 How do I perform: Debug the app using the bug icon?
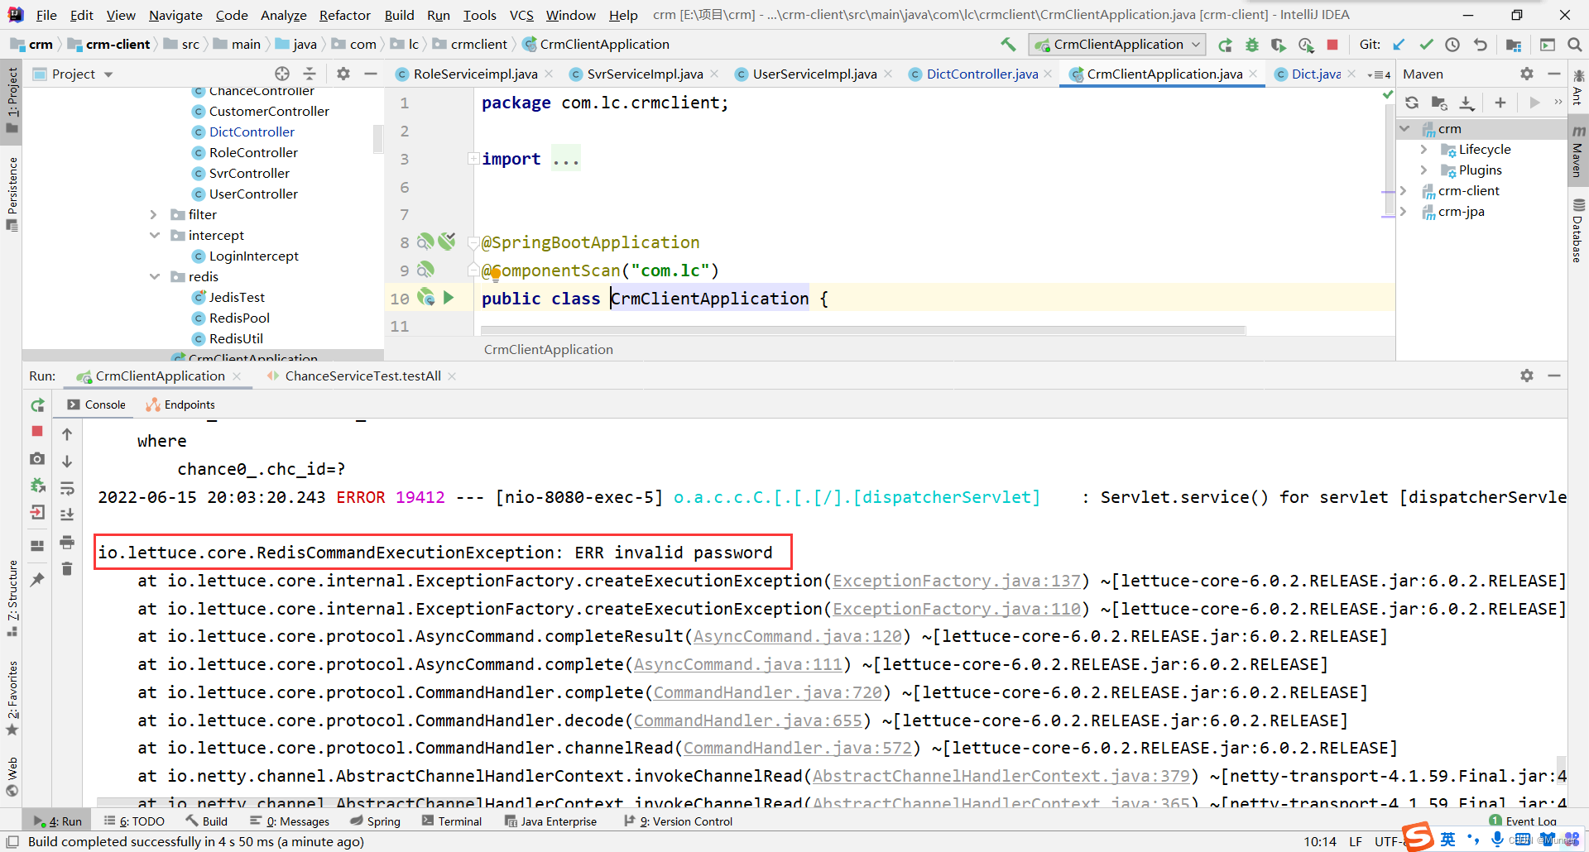coord(1252,45)
